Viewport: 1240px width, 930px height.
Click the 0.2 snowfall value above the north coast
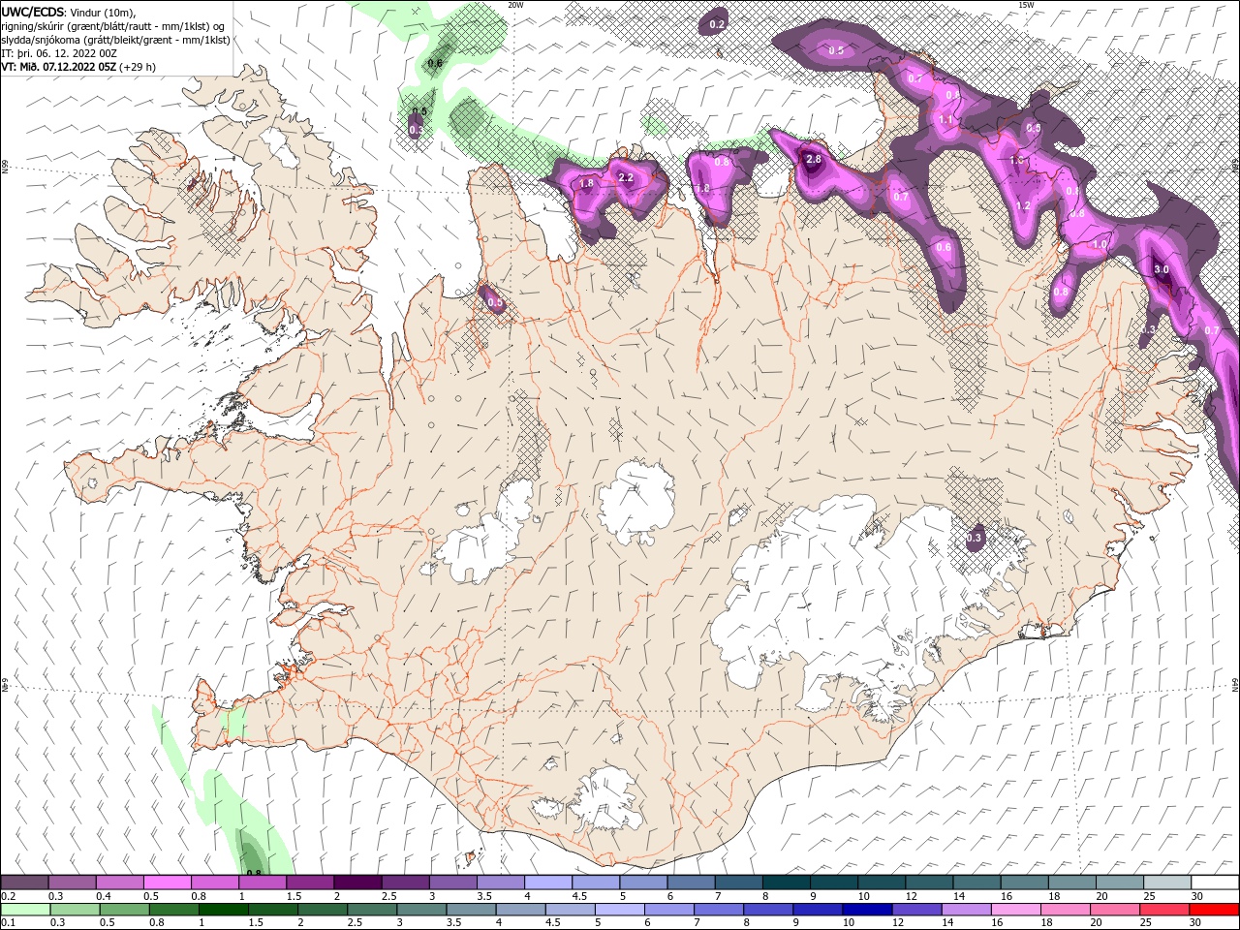[718, 24]
